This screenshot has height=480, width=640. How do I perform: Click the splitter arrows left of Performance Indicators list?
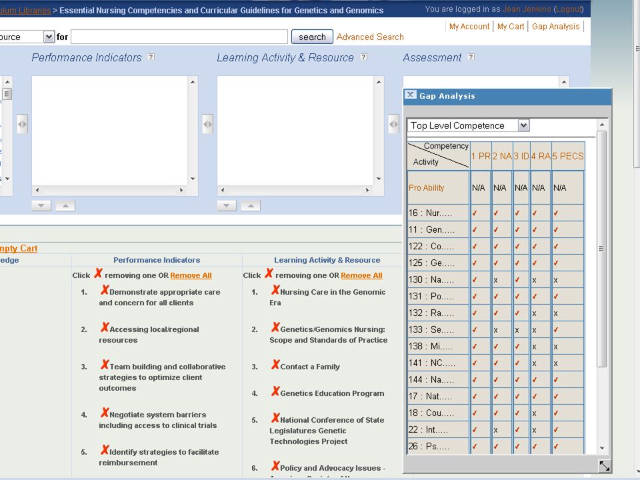[22, 124]
